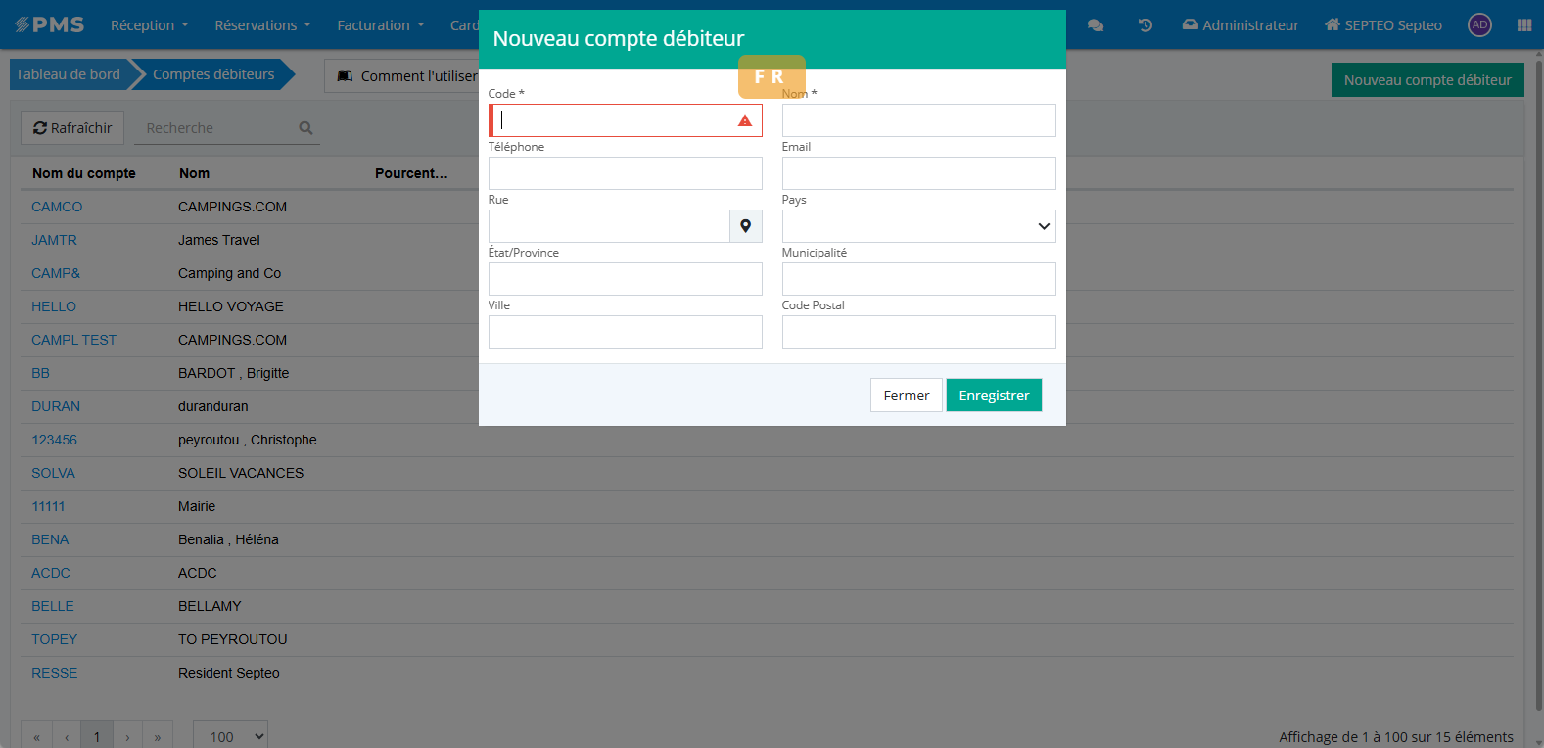This screenshot has height=748, width=1544.
Task: Click the map pin icon beside Rue
Action: click(x=745, y=226)
